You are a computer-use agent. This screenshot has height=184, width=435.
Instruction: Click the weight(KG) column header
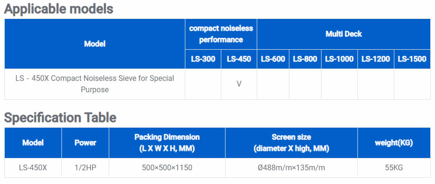coord(394,143)
